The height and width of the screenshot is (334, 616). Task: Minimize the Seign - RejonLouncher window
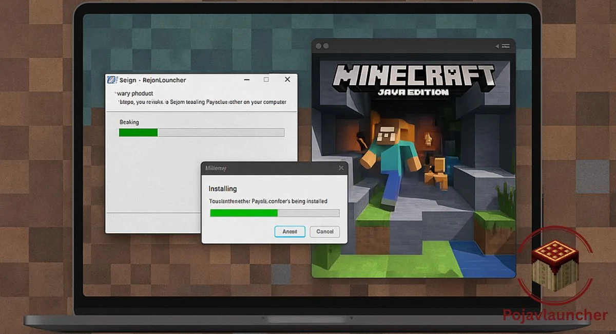[x=246, y=80]
